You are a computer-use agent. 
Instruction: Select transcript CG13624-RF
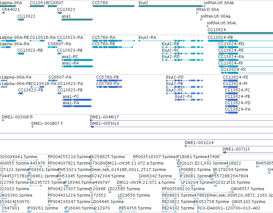tap(245, 66)
